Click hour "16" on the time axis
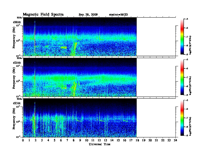Image resolution: width=209 pixels, height=161 pixels. [125, 140]
